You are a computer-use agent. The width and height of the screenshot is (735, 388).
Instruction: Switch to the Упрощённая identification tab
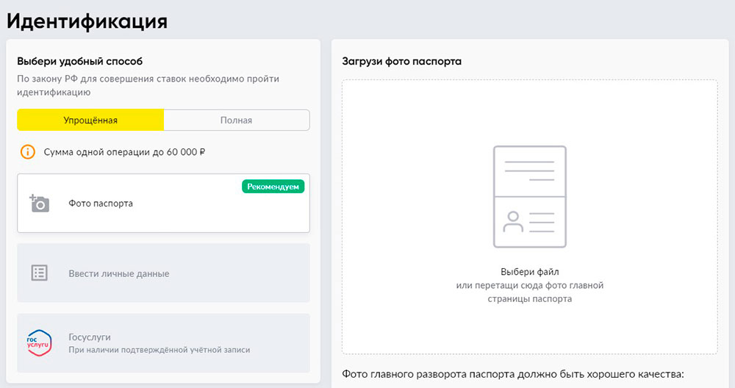(90, 120)
